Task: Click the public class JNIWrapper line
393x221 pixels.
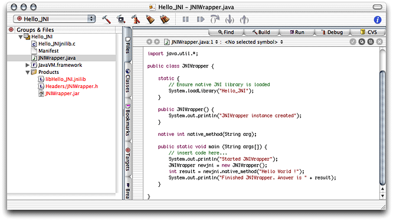Action: click(x=181, y=66)
